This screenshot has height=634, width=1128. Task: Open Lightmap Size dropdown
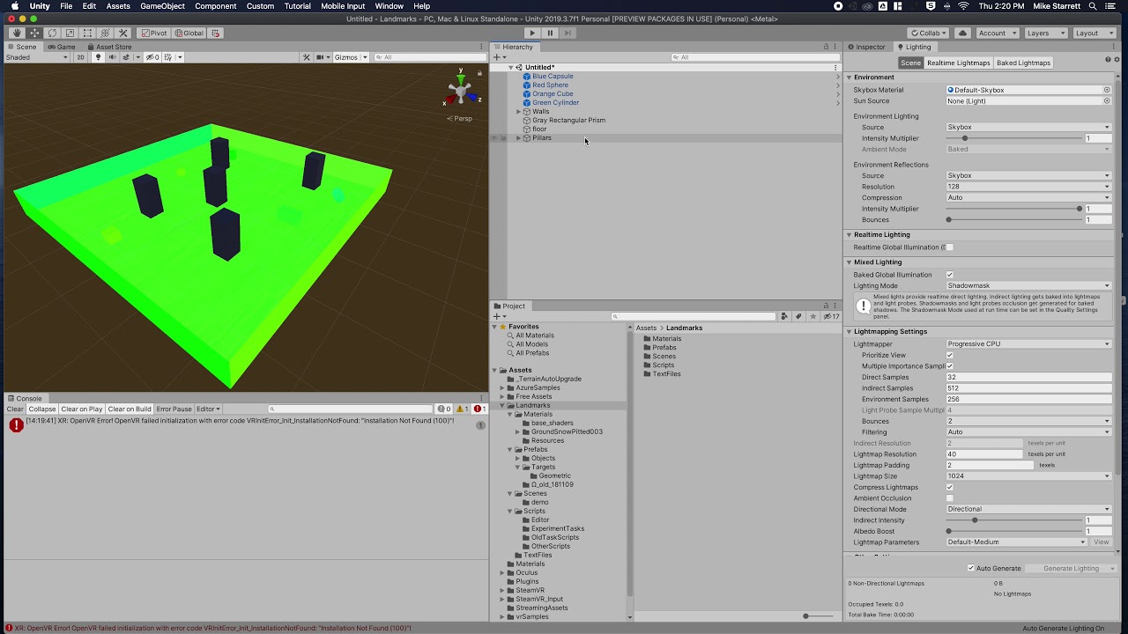1028,476
